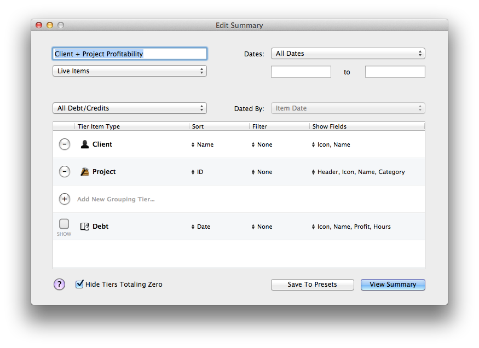Image resolution: width=479 pixels, height=348 pixels.
Task: Open the Project filter dropdown showing None
Action: point(263,171)
